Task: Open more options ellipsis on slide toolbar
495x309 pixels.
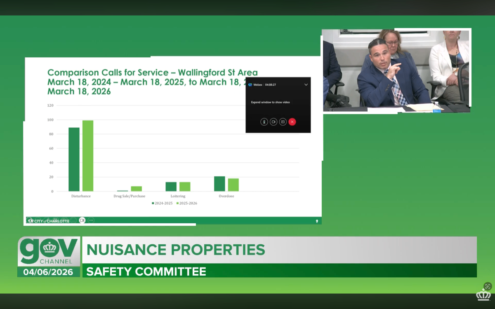Action: click(x=91, y=220)
